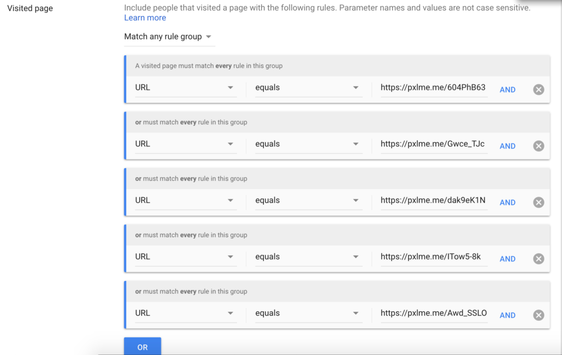Add AND rule to the ITow5-8k group
This screenshot has width=562, height=355.
(507, 259)
